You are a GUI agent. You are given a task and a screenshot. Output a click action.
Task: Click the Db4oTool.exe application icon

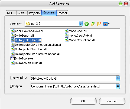click(x=12, y=58)
